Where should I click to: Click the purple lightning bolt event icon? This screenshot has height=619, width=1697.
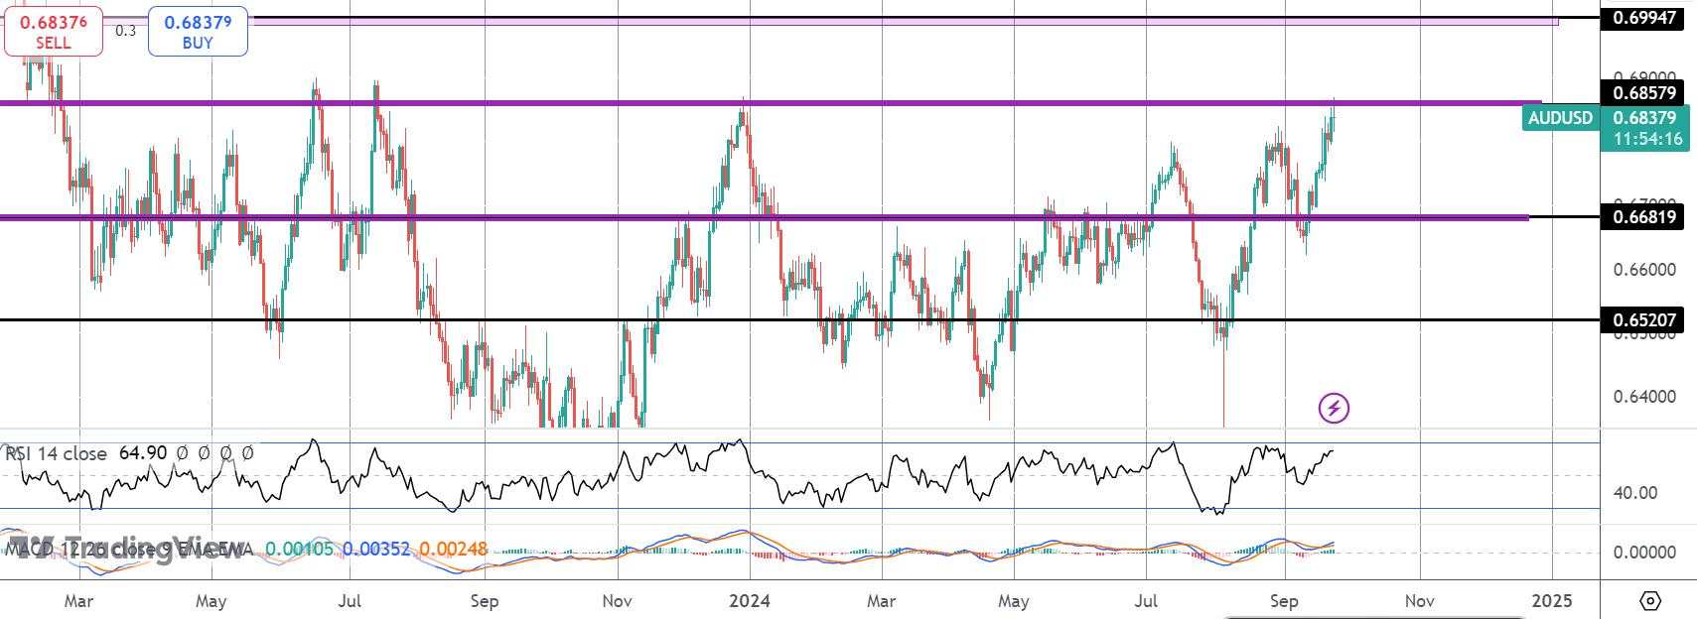coord(1334,408)
